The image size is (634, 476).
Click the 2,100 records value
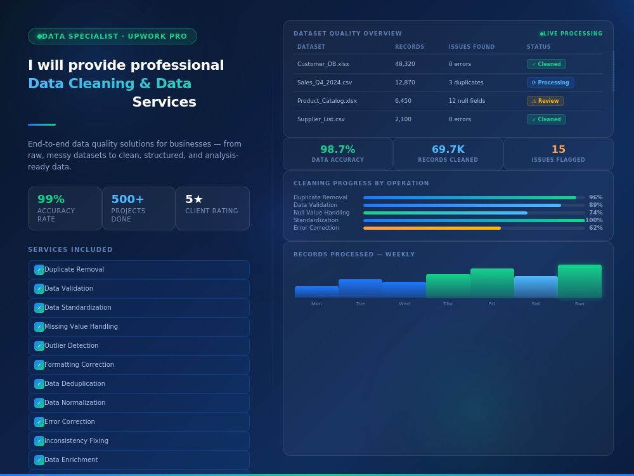[x=403, y=119]
